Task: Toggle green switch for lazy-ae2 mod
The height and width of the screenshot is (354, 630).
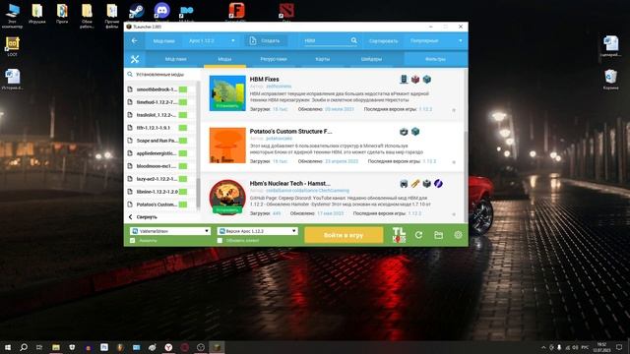Action: pos(183,179)
